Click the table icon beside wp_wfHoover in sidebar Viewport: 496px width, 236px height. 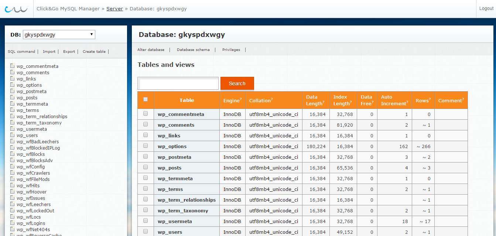point(13,192)
